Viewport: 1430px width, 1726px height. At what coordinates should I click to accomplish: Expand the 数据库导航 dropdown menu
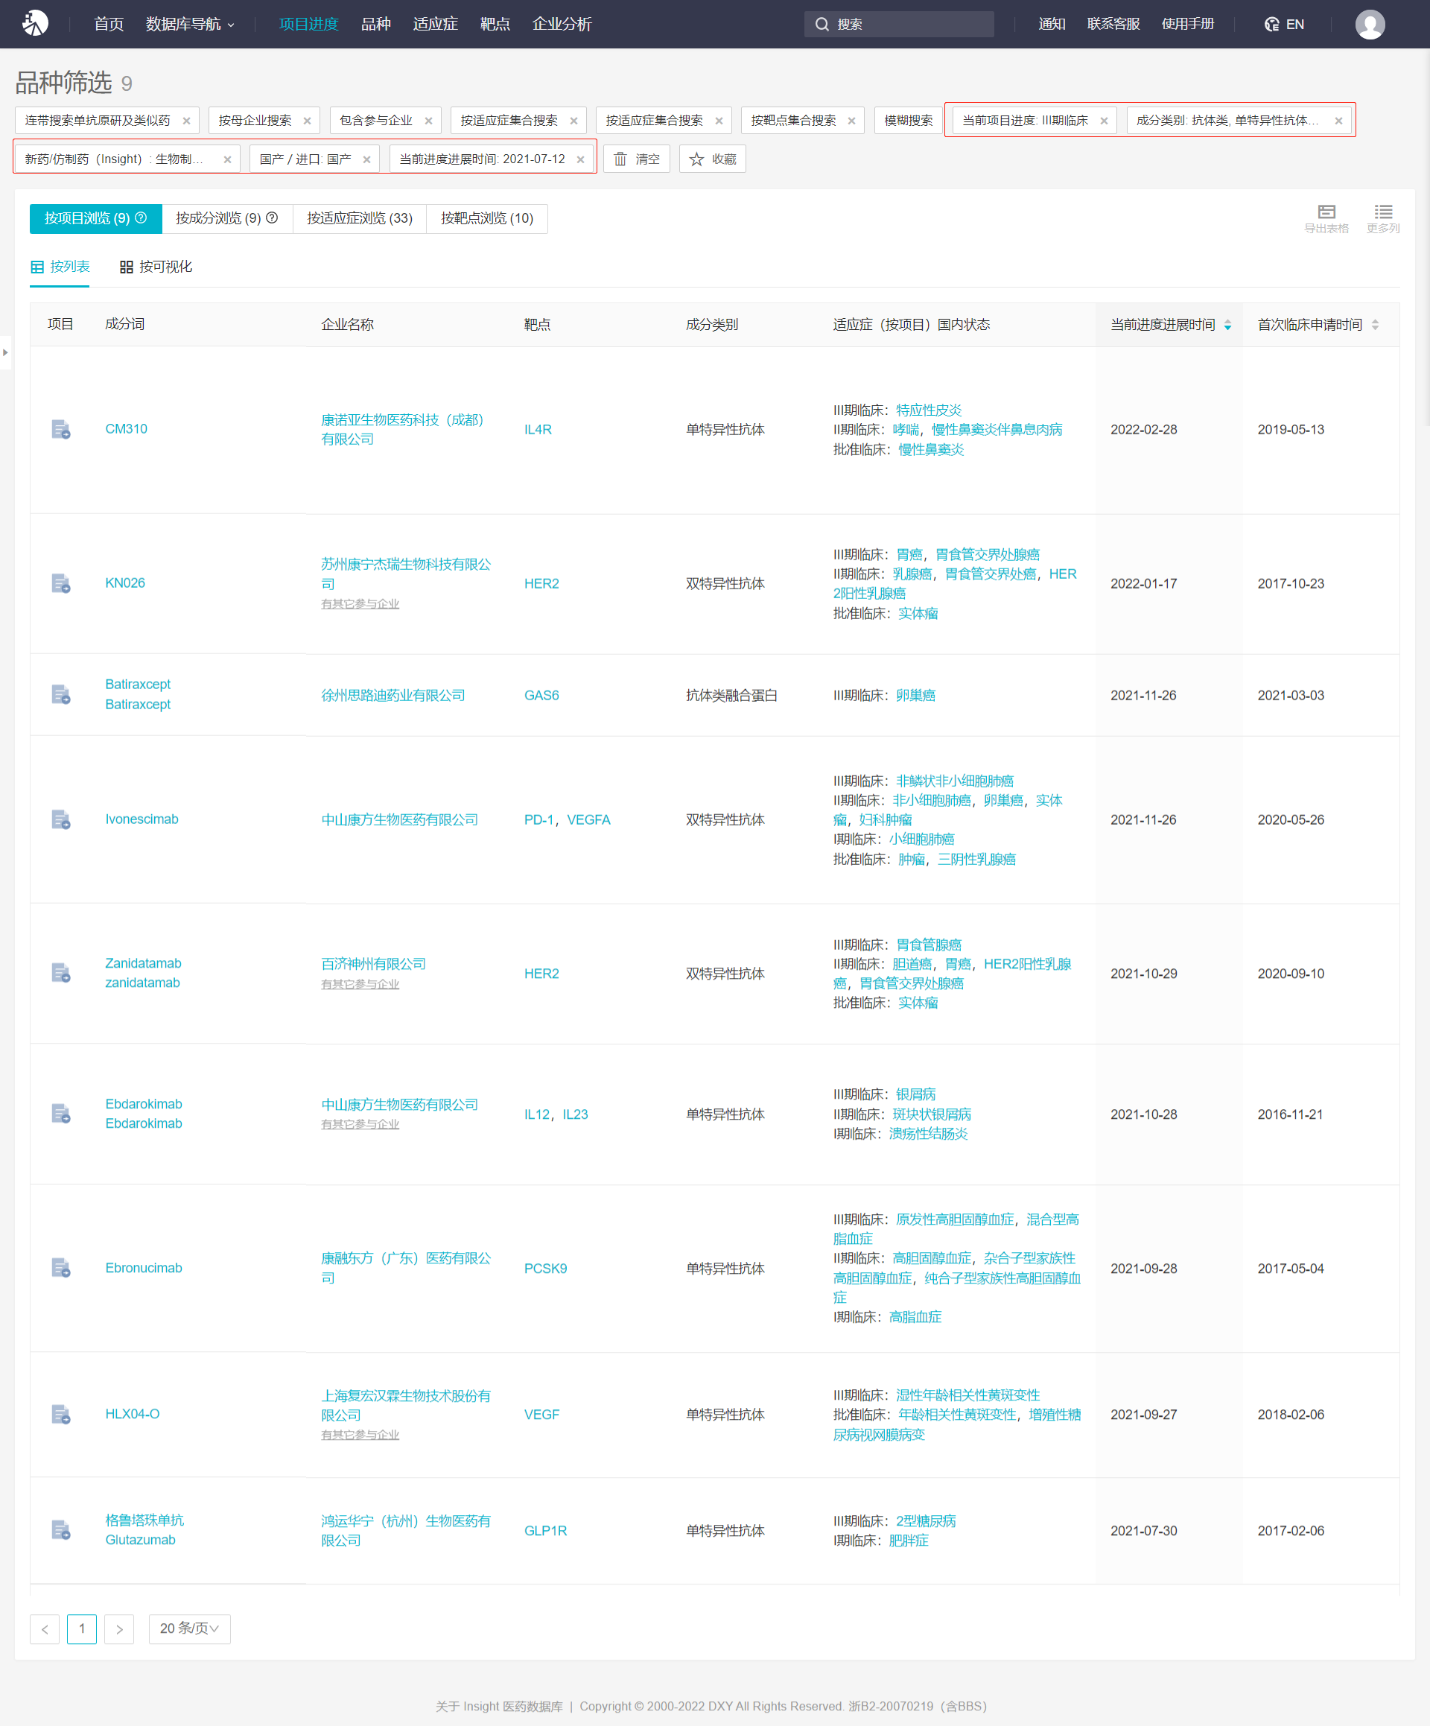[x=190, y=24]
